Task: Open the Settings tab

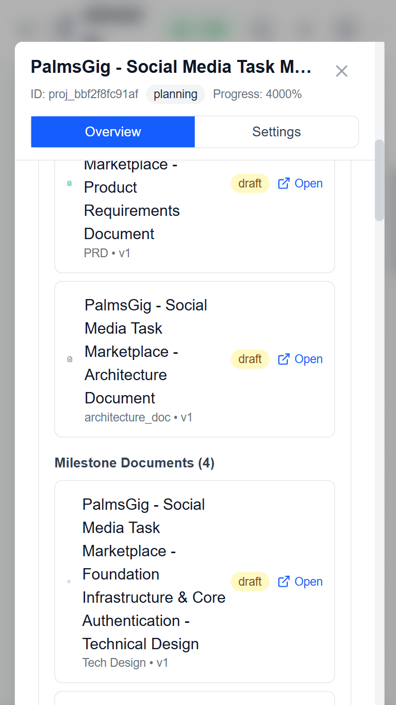Action: point(276,132)
